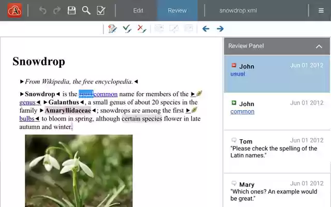Click the highlighted 'certain species' text

(142, 119)
